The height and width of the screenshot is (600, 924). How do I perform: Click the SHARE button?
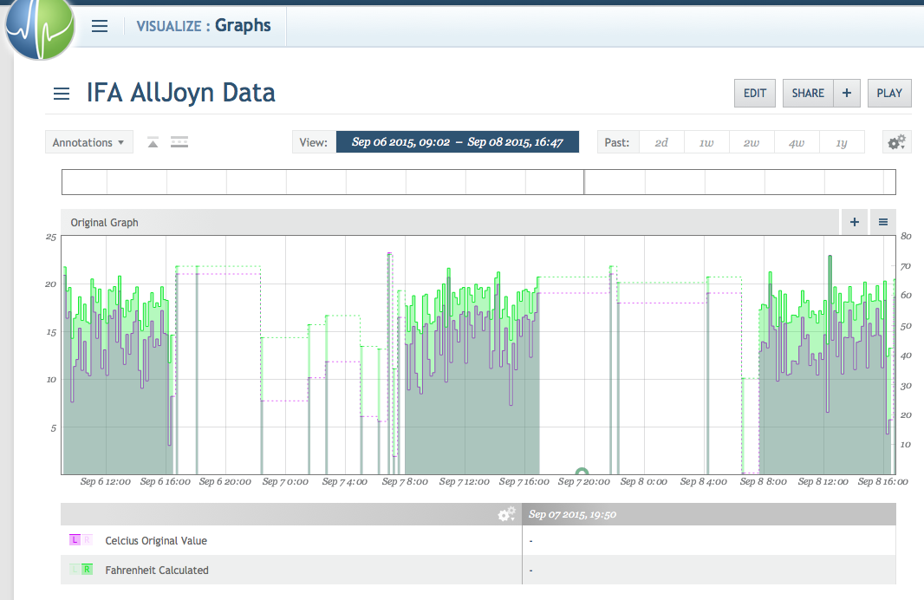[x=808, y=93]
